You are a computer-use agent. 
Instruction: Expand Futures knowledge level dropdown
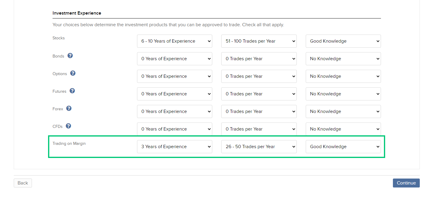[343, 94]
